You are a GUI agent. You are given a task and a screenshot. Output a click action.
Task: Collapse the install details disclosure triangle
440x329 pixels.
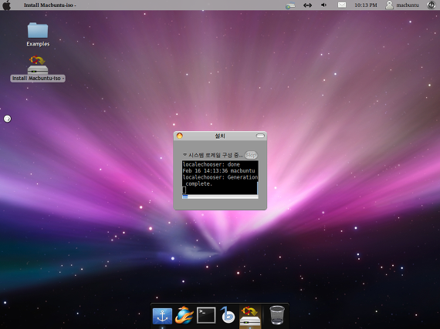pyautogui.click(x=184, y=155)
